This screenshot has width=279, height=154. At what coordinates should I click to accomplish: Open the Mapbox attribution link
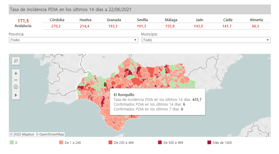tap(22, 134)
